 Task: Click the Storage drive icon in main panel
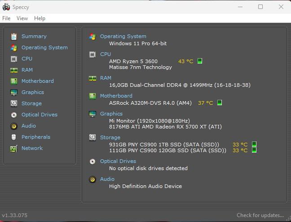(93, 138)
